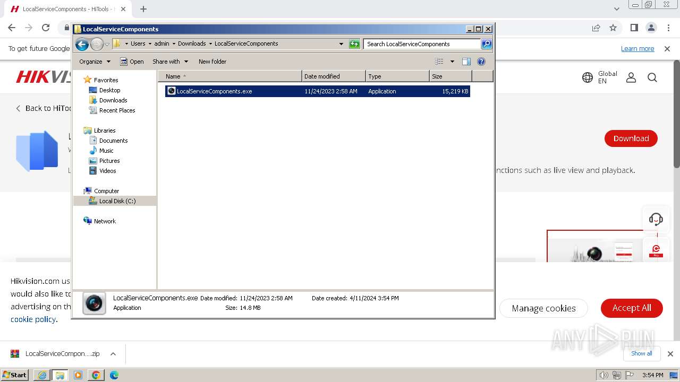
Task: Open Organize dropdown menu
Action: tap(95, 62)
